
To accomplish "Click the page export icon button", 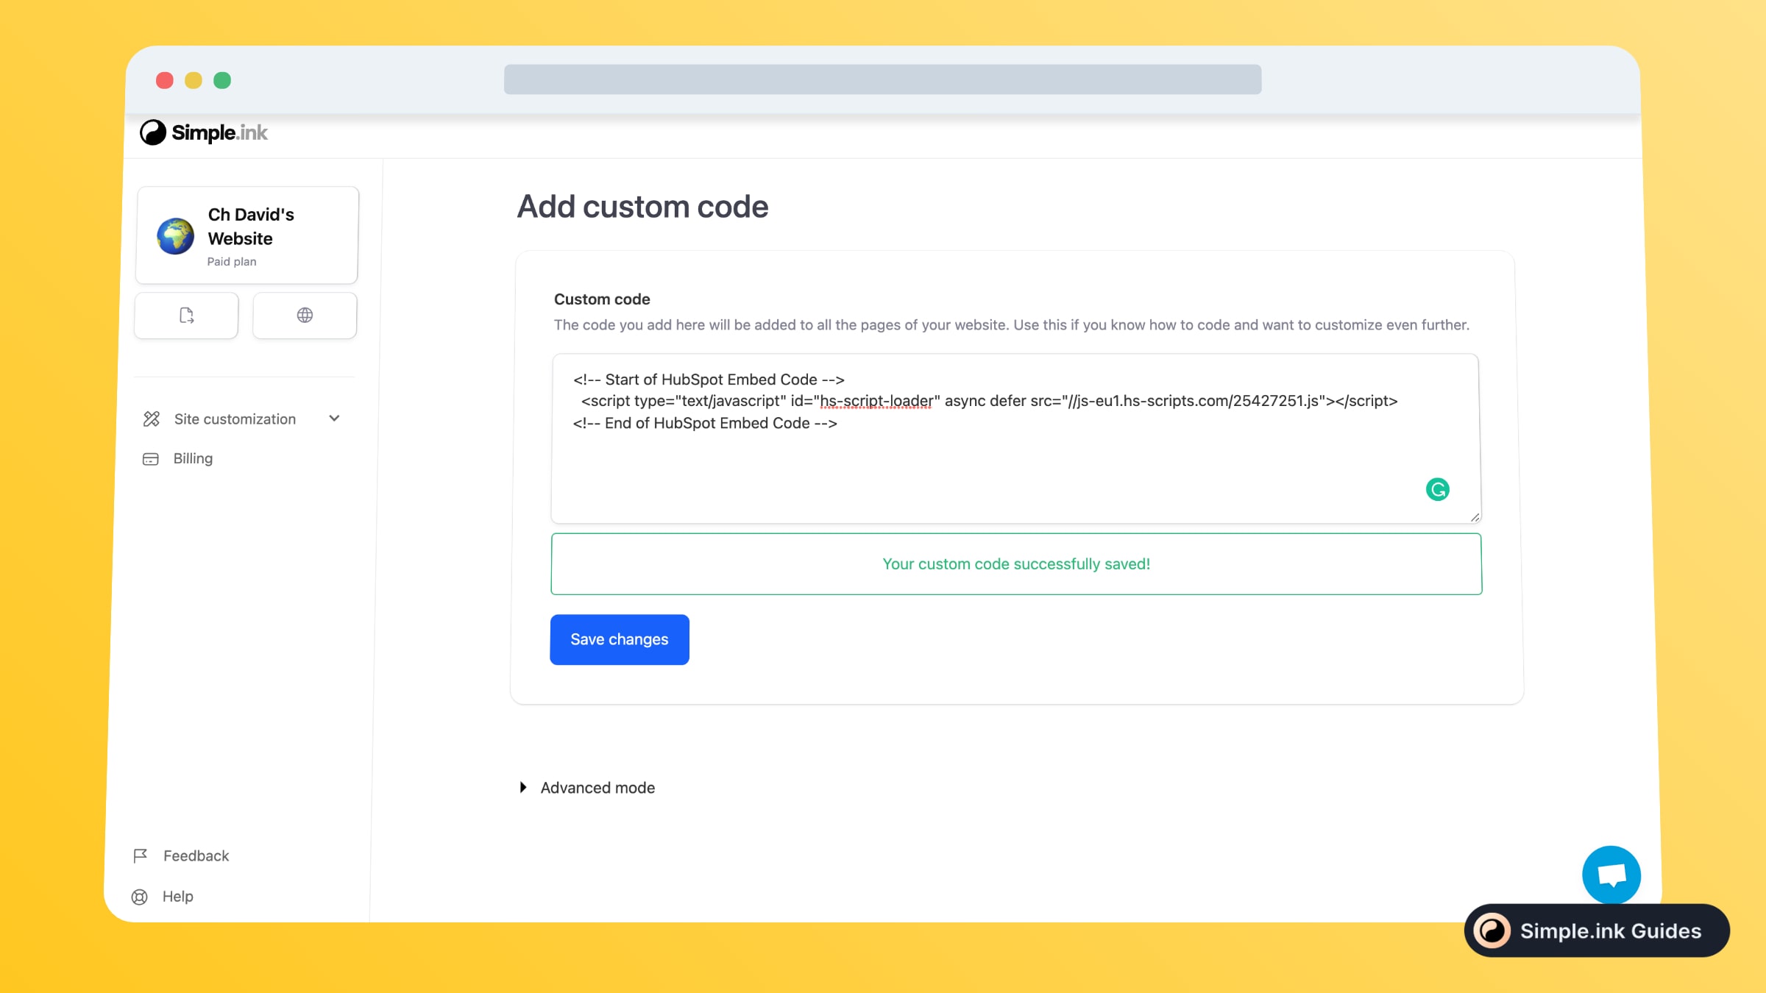I will click(x=186, y=316).
